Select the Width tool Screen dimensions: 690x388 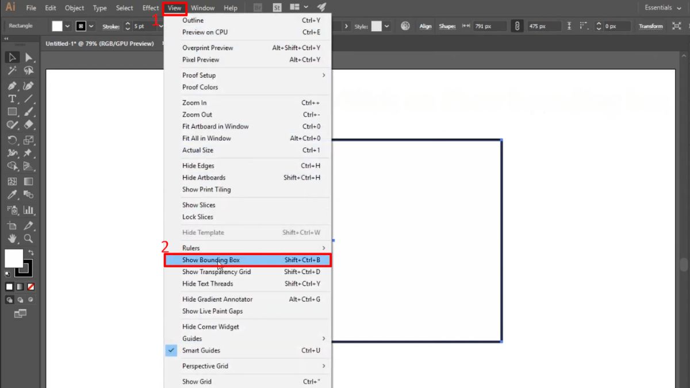(x=12, y=153)
